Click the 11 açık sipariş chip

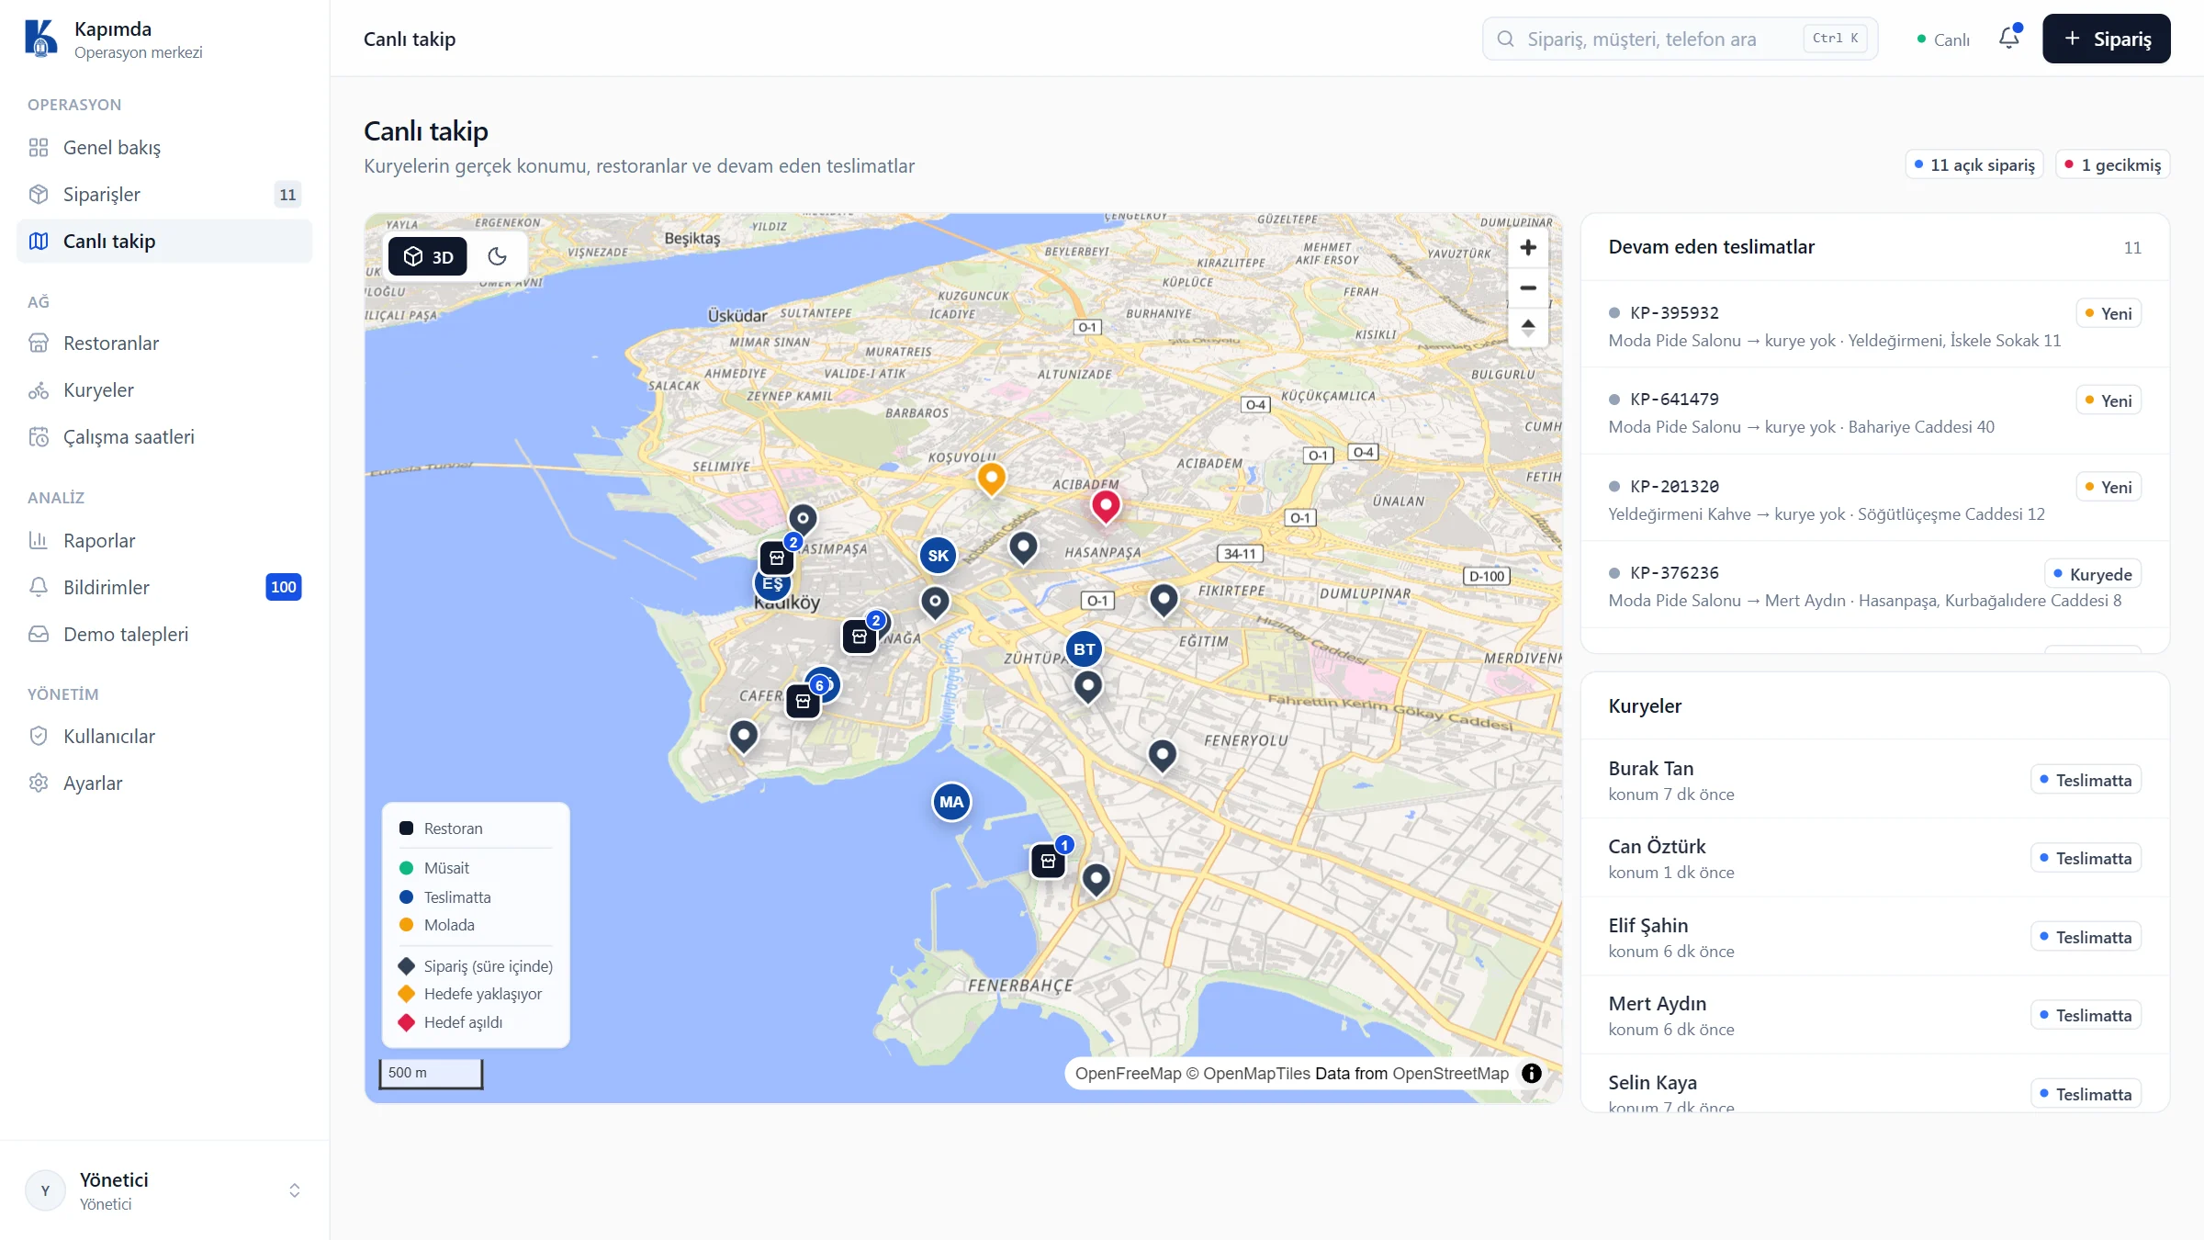1974,164
